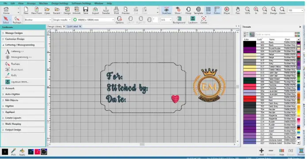Viewport: 307px width, 160px height.
Task: Click the Zoom In magnifier icon
Action: point(256,10)
